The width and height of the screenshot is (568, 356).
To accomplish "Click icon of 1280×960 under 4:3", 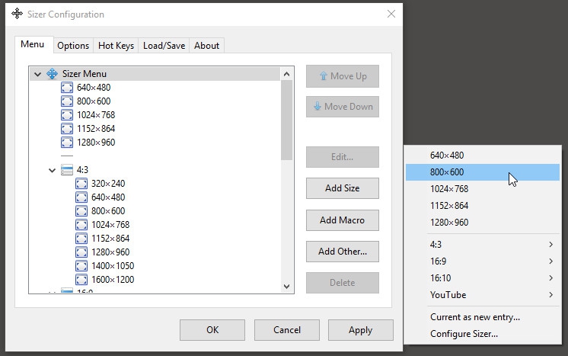I will pyautogui.click(x=81, y=252).
